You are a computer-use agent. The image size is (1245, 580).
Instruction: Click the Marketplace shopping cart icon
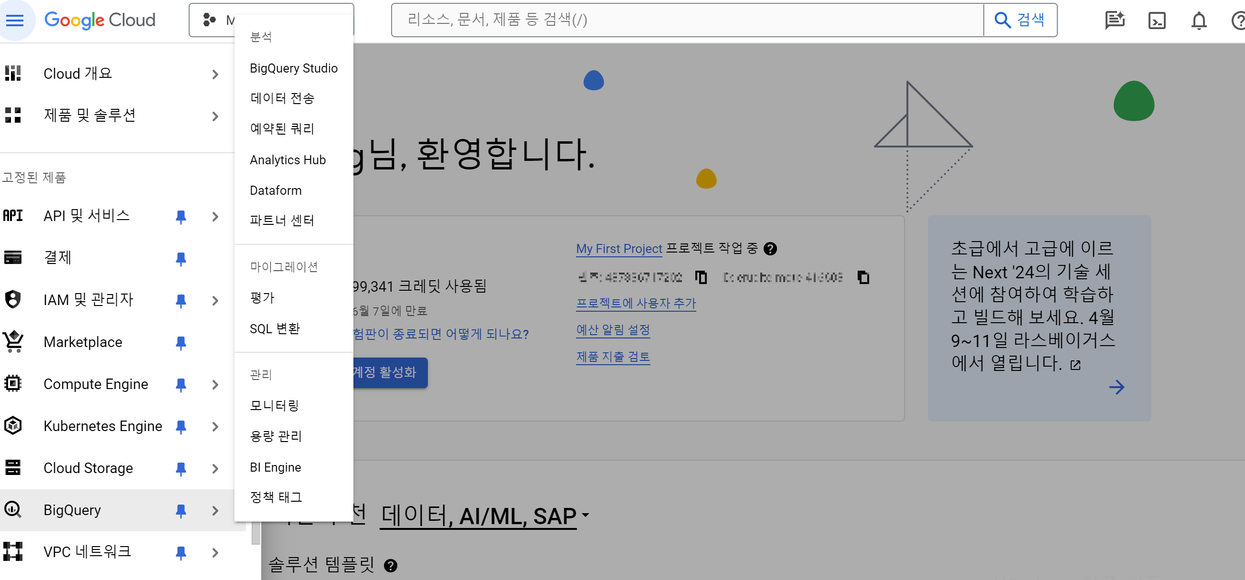point(13,342)
